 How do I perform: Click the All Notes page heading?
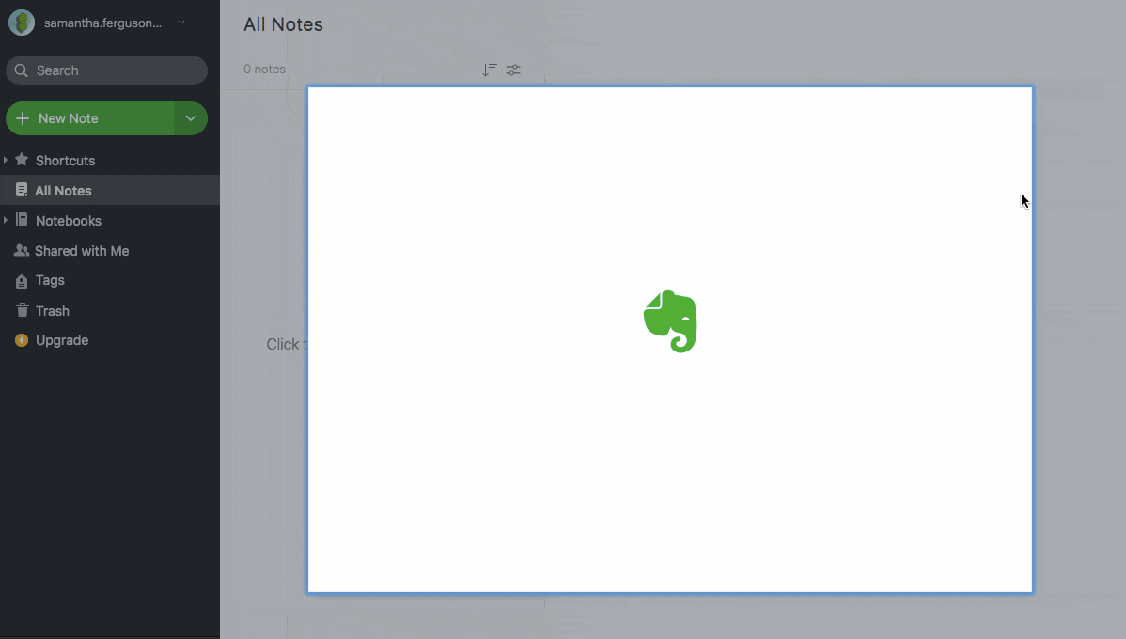tap(283, 25)
